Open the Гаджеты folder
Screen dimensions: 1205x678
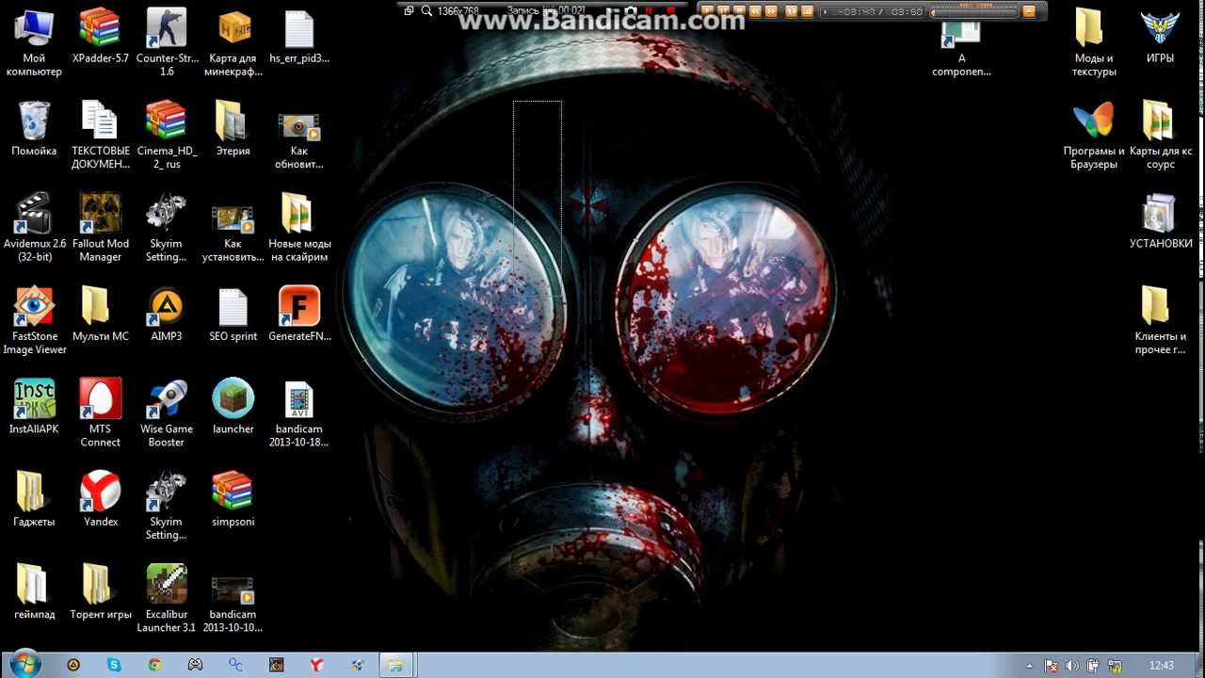34,498
